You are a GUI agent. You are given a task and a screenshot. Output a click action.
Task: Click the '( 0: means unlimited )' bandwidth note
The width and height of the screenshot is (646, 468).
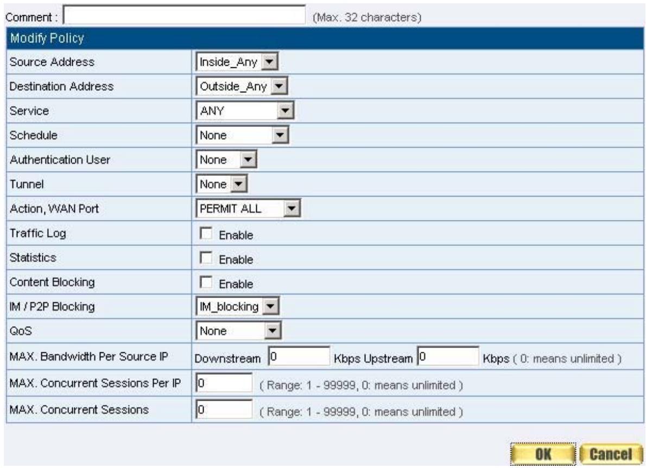pos(567,359)
